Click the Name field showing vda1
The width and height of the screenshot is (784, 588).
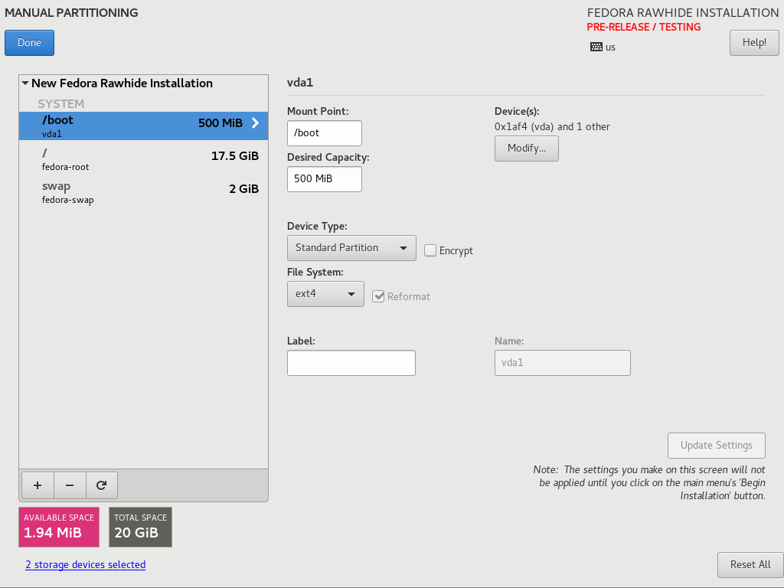563,363
